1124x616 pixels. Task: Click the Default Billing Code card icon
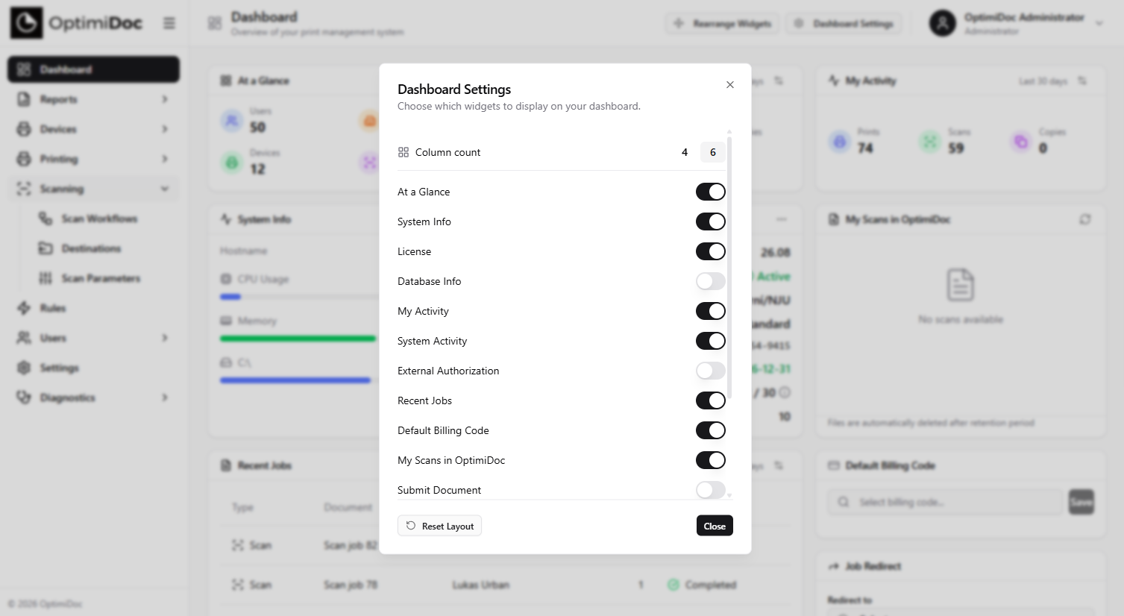[834, 465]
